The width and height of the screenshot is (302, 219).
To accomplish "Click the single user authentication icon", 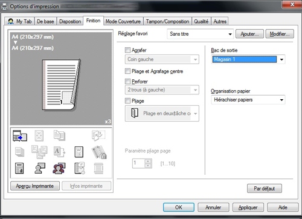I will [39, 168].
